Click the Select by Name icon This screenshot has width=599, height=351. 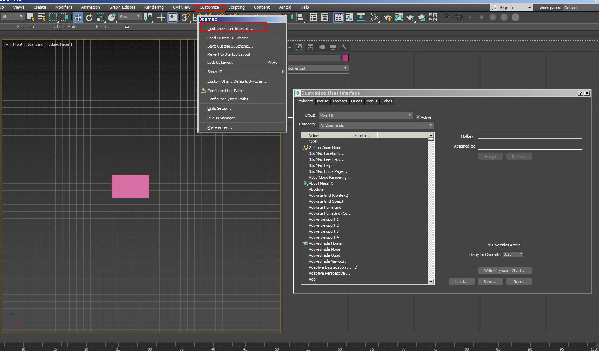tap(42, 17)
